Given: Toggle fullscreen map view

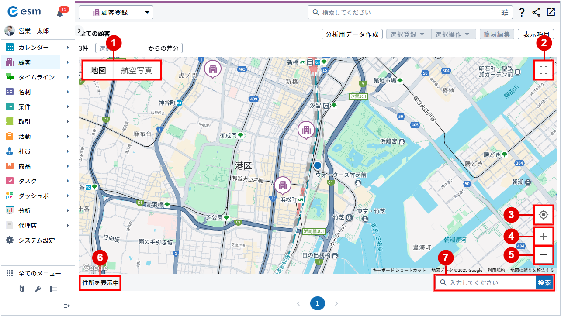Looking at the screenshot, I should tap(544, 70).
